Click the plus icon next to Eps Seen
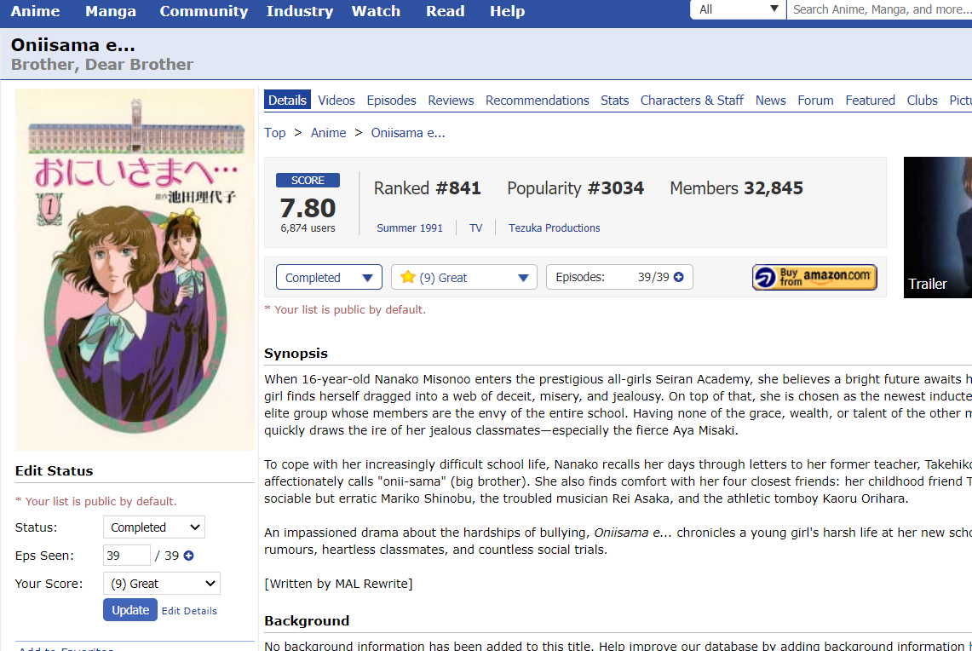Screen dimensions: 972x651 click(189, 556)
